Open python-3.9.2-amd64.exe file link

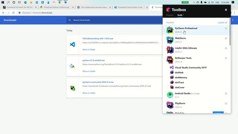(x=93, y=60)
